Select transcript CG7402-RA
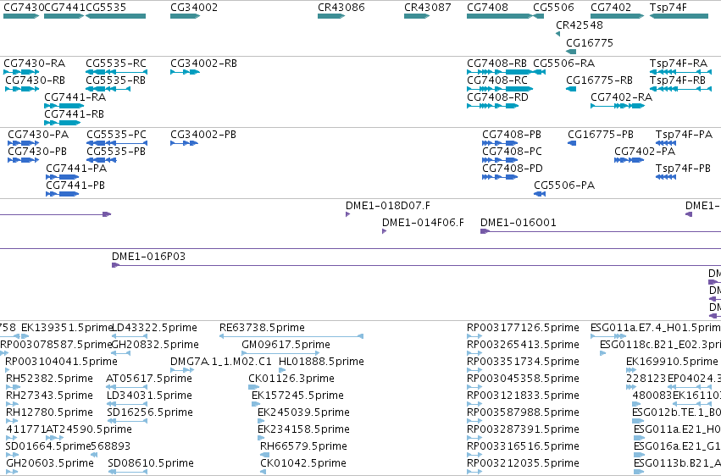 tap(621, 97)
